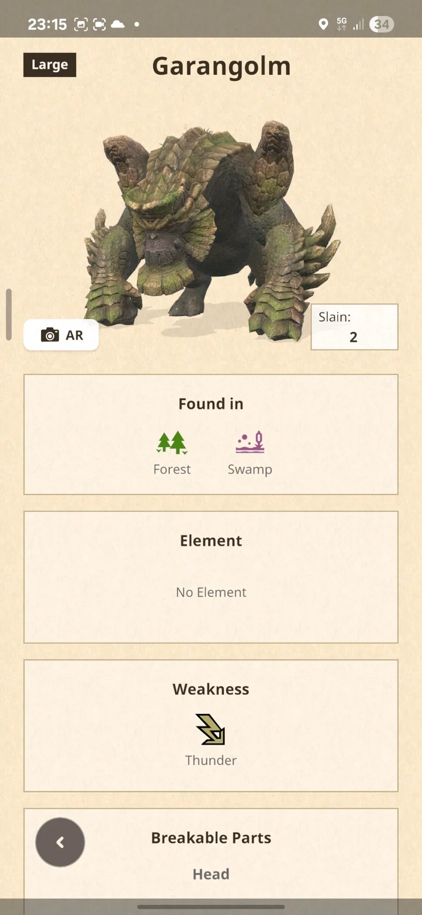Tap the Head breakable part entry
This screenshot has height=915, width=422.
211,874
